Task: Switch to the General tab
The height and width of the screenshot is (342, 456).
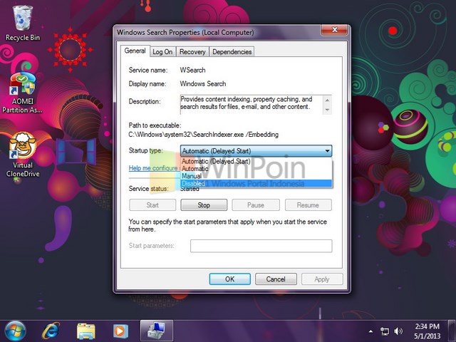Action: coord(135,51)
